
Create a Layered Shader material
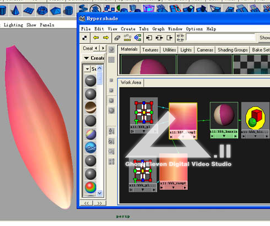(90, 134)
